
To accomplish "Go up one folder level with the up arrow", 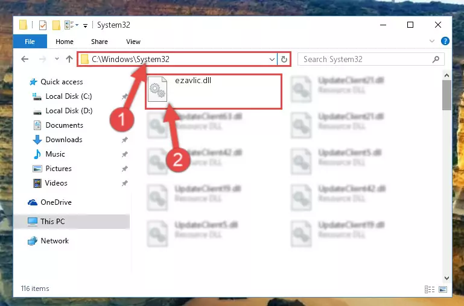I will [69, 59].
